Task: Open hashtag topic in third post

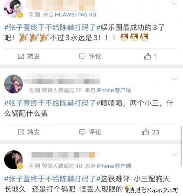Action: 52,179
